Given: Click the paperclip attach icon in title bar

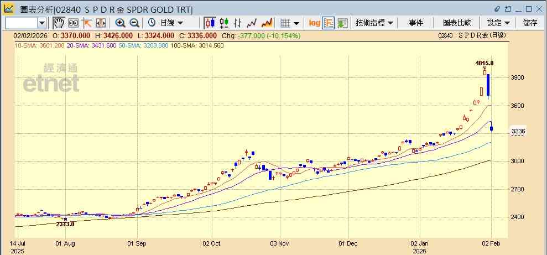Looking at the screenshot, I should coord(497,9).
